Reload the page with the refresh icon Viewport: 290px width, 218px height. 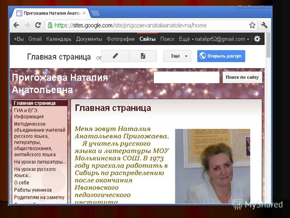click(x=38, y=25)
